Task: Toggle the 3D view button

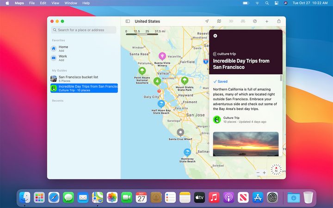Action: [x=231, y=21]
